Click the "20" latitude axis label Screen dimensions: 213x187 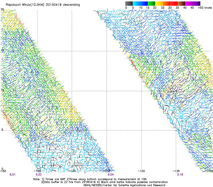[x=2, y=9]
